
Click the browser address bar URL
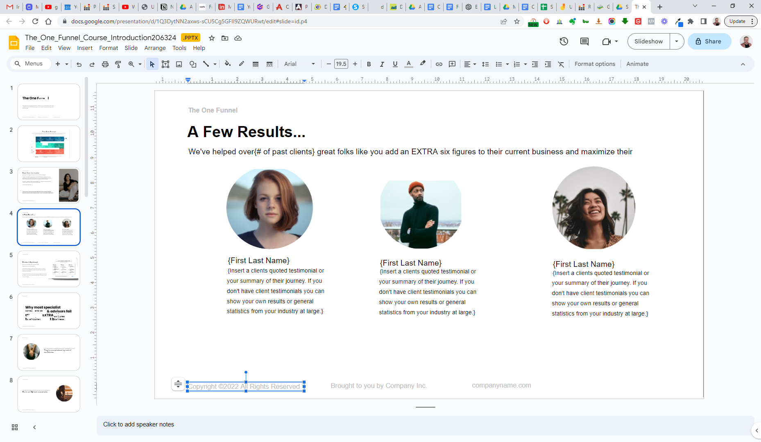point(189,21)
